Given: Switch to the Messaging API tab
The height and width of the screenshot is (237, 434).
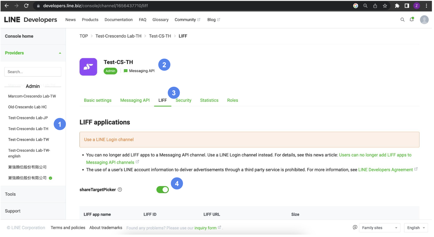Looking at the screenshot, I should pos(135,100).
